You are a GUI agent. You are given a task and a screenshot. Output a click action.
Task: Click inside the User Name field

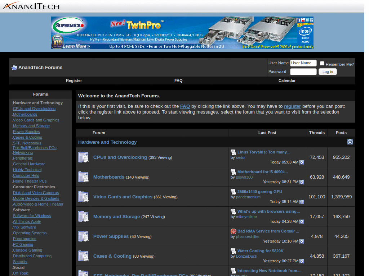point(303,63)
